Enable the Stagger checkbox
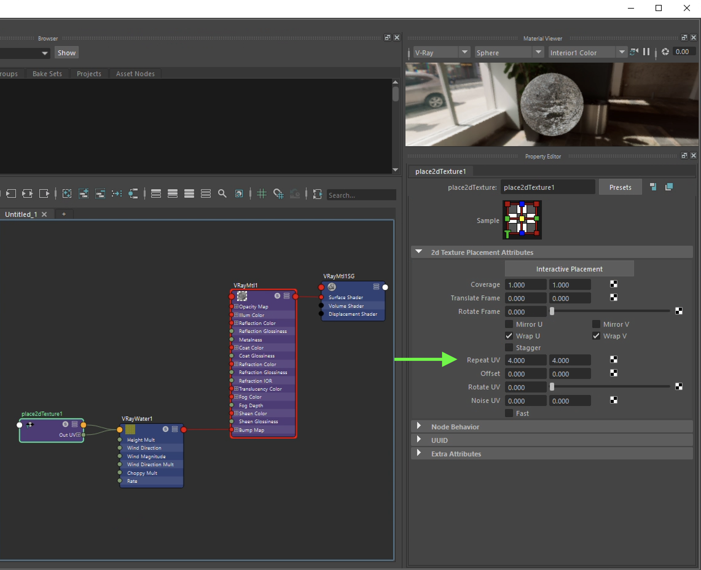 point(509,347)
